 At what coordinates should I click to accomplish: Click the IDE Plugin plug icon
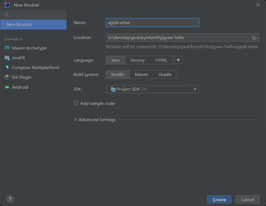7,77
